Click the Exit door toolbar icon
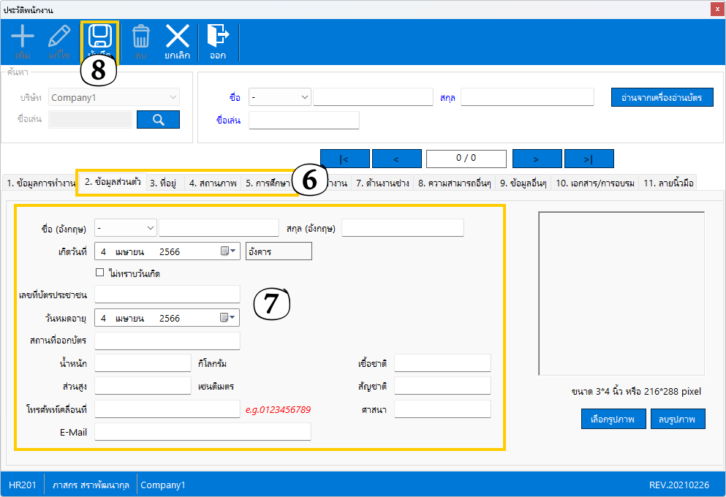726x497 pixels. click(x=217, y=38)
